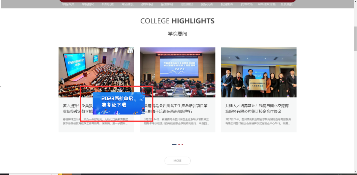Open the 学院概况 menu item

point(88,4)
